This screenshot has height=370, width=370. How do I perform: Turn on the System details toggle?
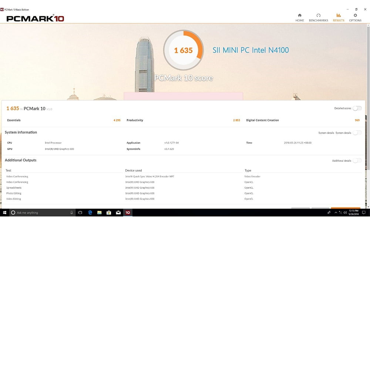pyautogui.click(x=357, y=133)
